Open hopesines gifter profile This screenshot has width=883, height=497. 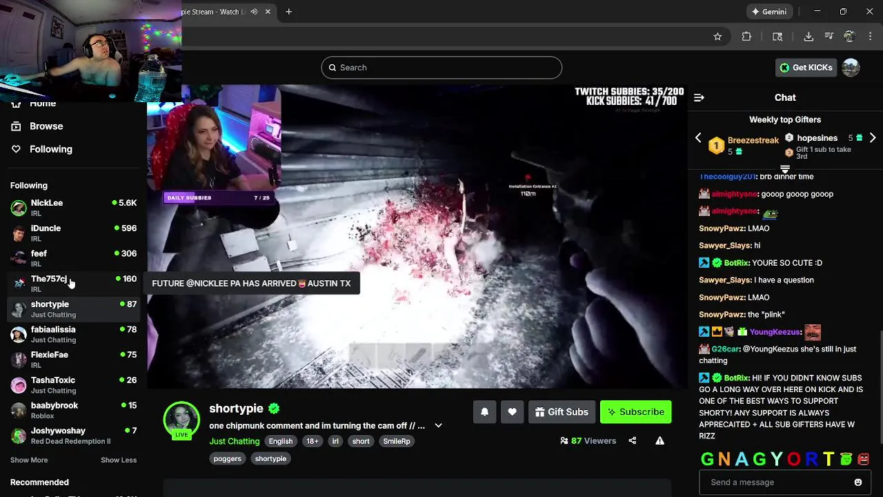pyautogui.click(x=817, y=138)
